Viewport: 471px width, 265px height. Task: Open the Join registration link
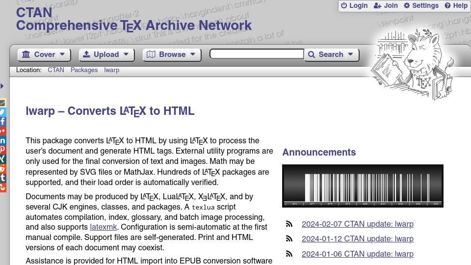pyautogui.click(x=386, y=5)
